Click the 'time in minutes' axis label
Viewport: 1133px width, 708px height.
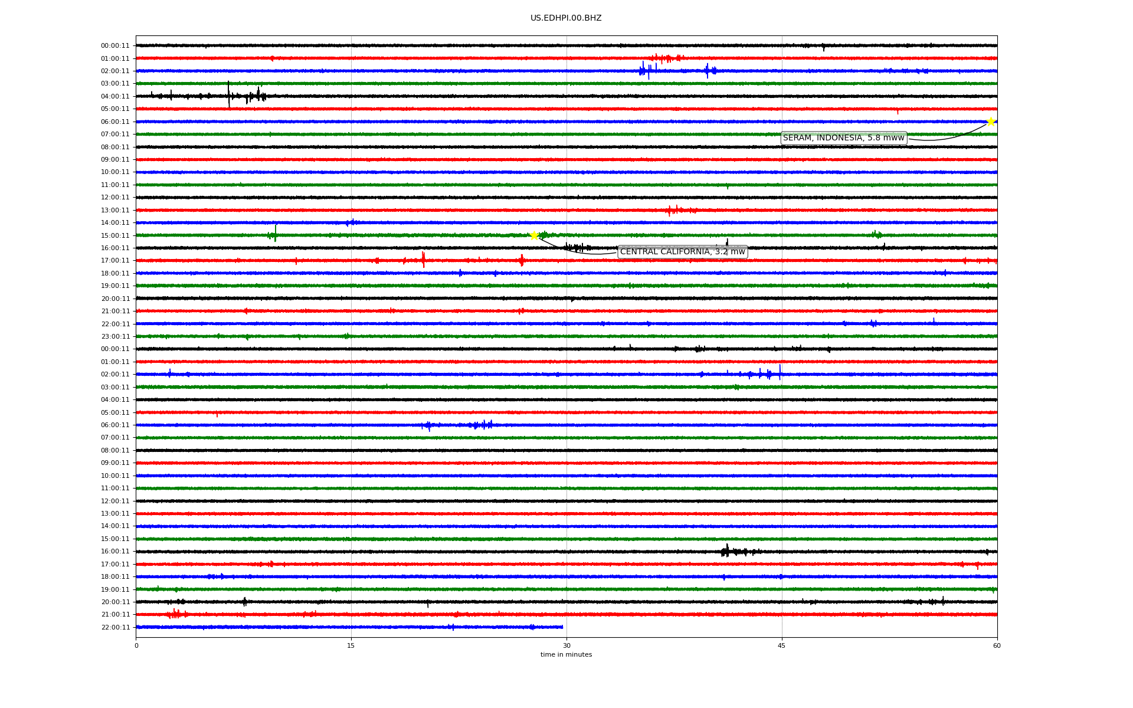(566, 655)
